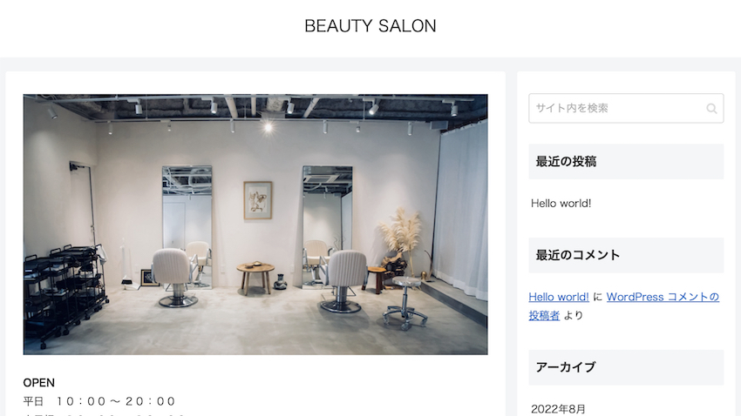Open the 2022年8月 archive
The width and height of the screenshot is (741, 416).
click(x=558, y=408)
